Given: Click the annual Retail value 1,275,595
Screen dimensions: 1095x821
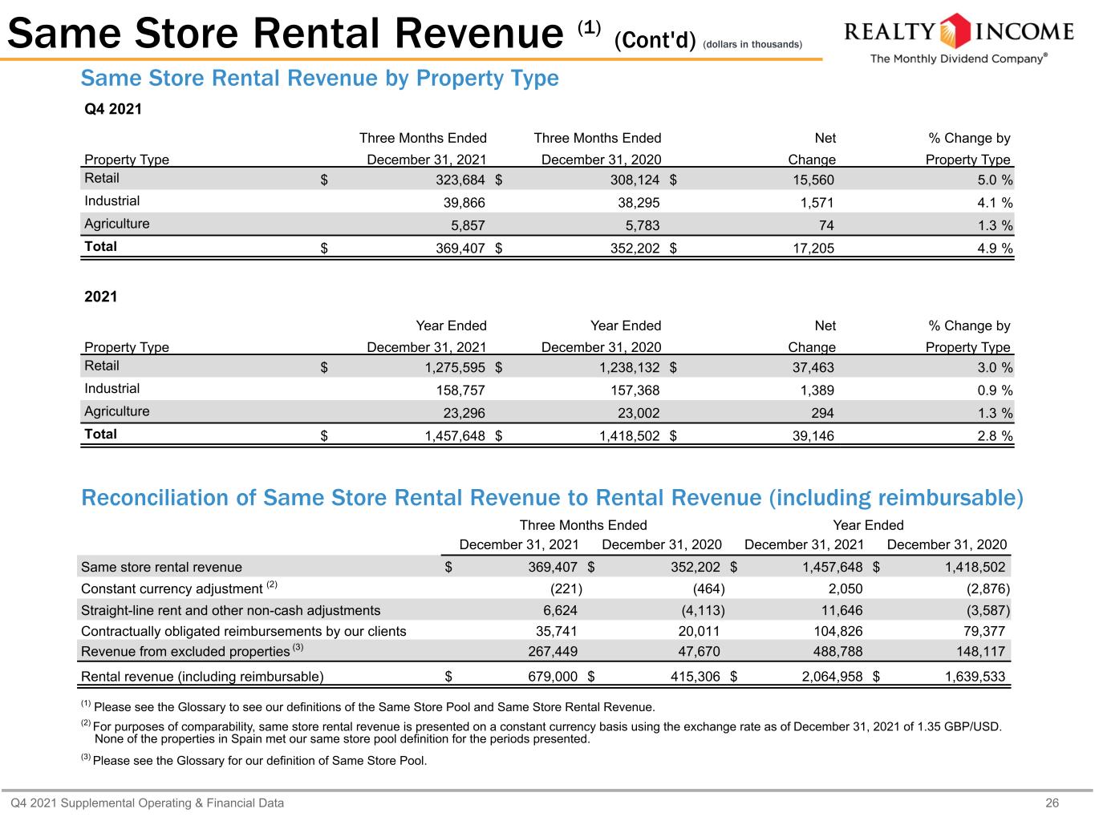Looking at the screenshot, I should [455, 368].
